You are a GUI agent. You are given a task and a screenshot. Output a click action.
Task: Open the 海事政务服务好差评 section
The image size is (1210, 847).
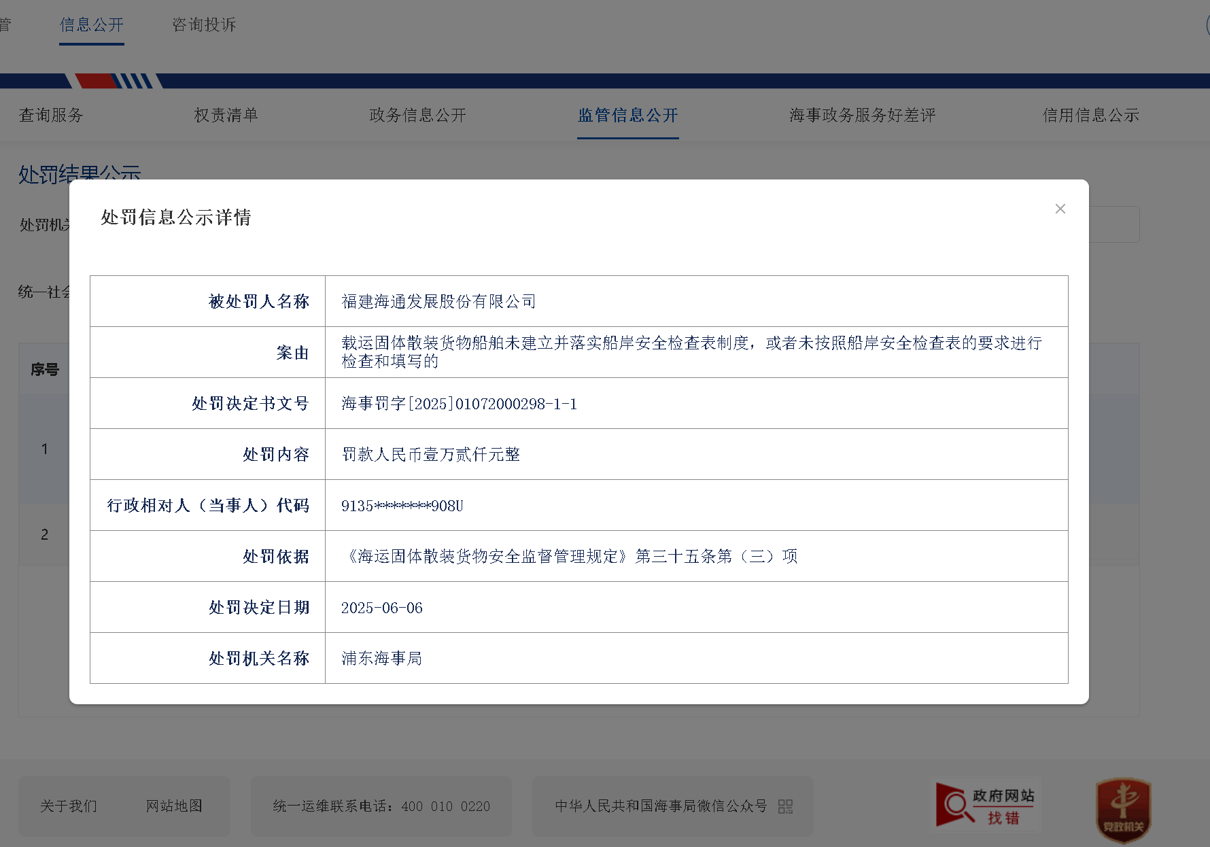tap(863, 115)
